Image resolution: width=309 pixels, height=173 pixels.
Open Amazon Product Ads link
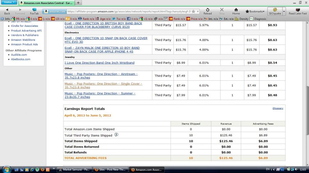point(24,44)
